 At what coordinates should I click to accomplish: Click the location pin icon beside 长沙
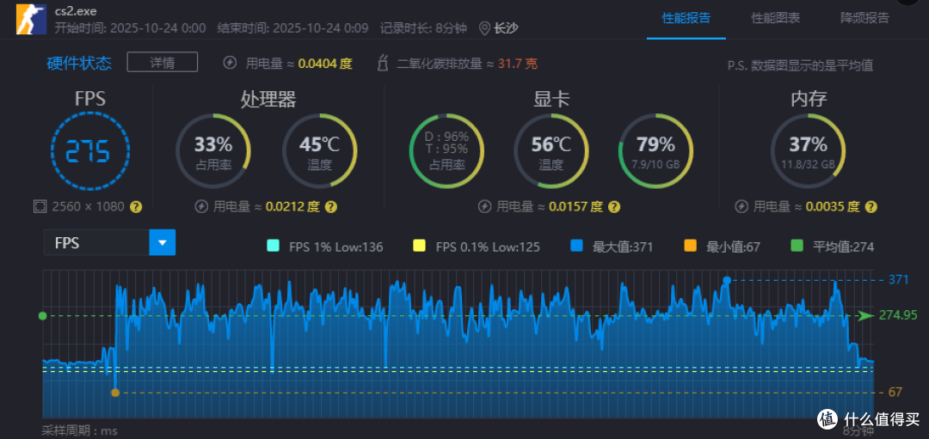[x=484, y=28]
